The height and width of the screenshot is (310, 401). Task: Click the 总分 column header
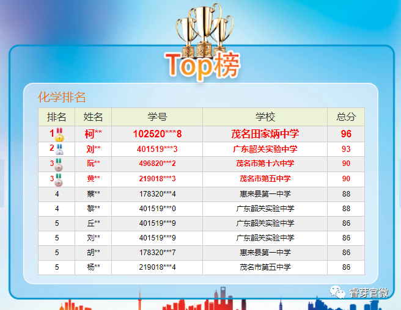[x=346, y=117]
